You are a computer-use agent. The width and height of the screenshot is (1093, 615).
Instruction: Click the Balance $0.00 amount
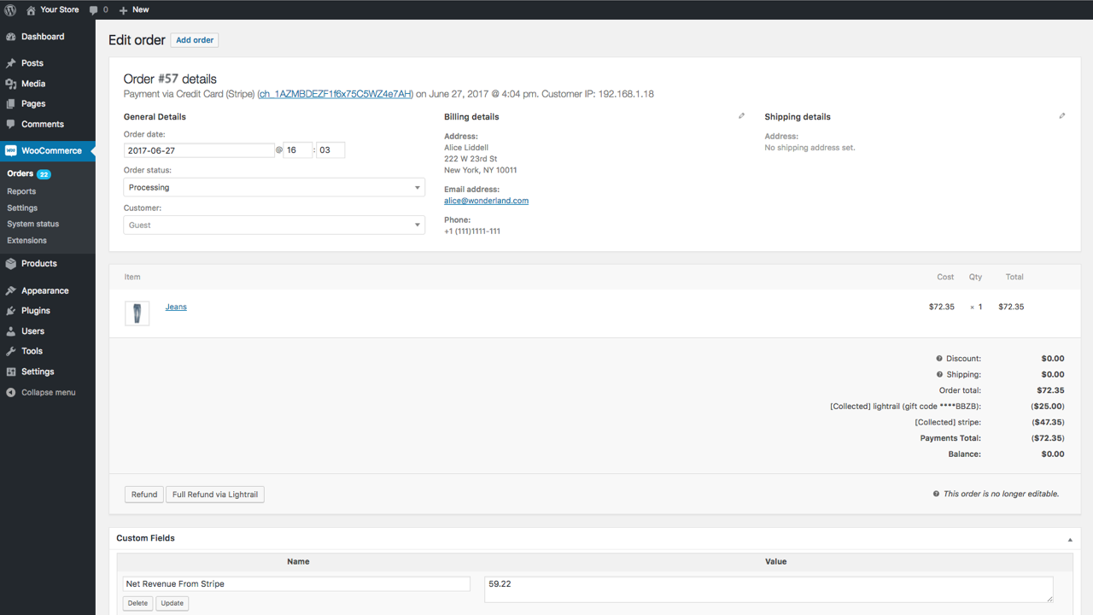click(x=1053, y=454)
